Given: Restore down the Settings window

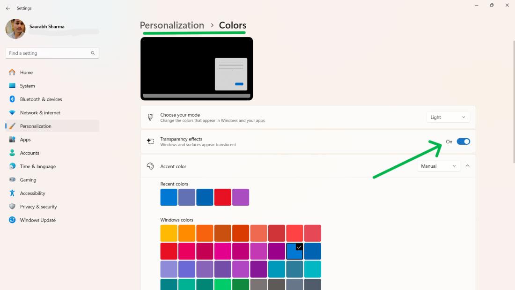Looking at the screenshot, I should tap(492, 5).
